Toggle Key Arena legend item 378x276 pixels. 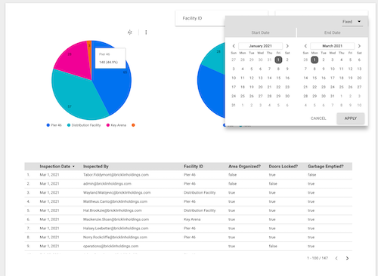[116, 125]
